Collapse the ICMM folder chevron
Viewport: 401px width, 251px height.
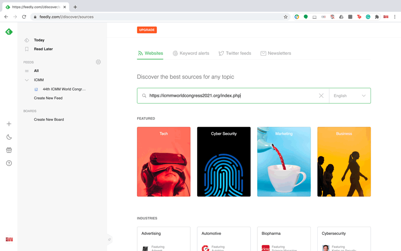(27, 80)
